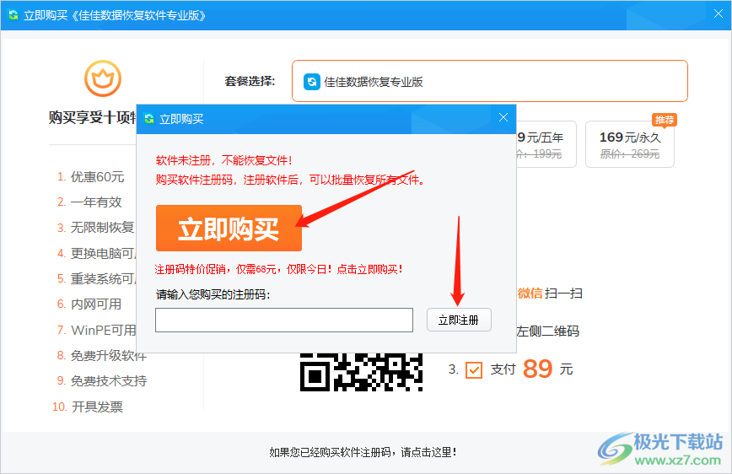
Task: Choose the 佳佳数据恢复专业版 package option
Action: tap(490, 81)
